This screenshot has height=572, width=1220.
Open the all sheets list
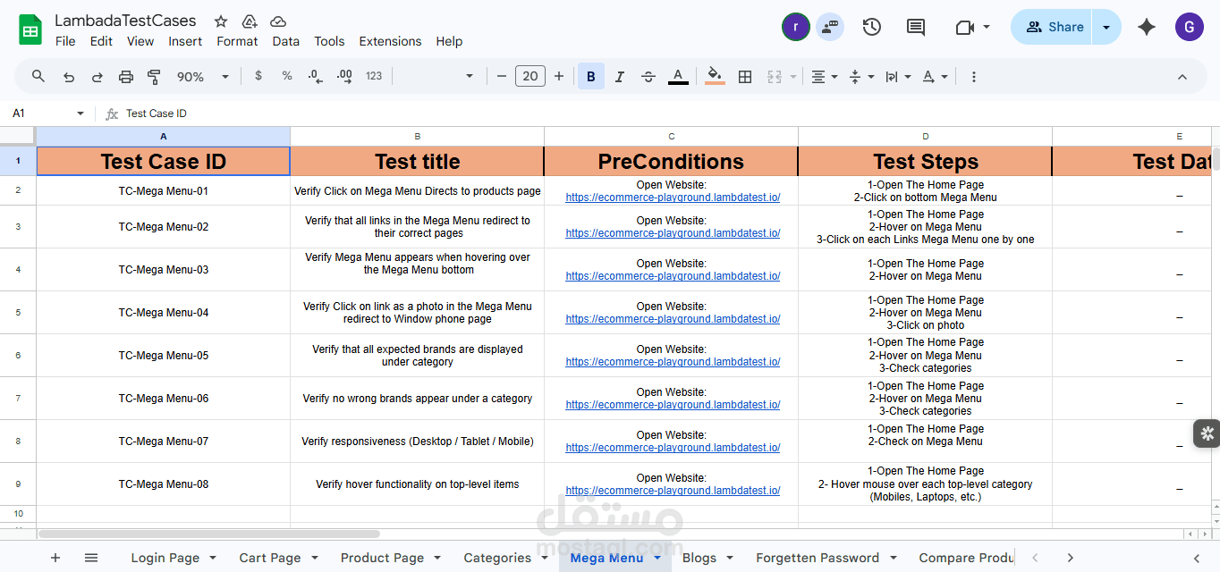[91, 558]
